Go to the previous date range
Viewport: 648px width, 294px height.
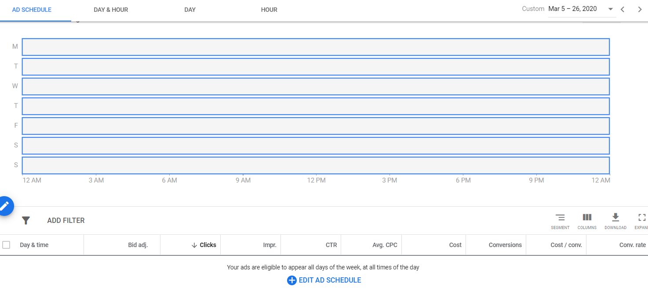[623, 9]
